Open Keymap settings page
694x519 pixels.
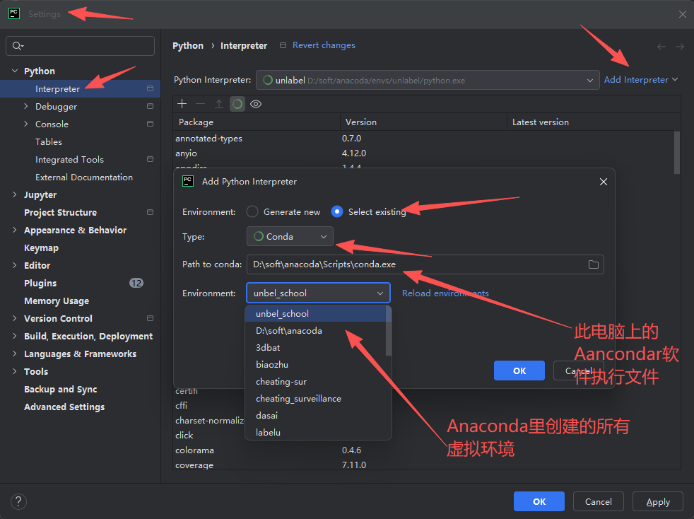[x=41, y=248]
